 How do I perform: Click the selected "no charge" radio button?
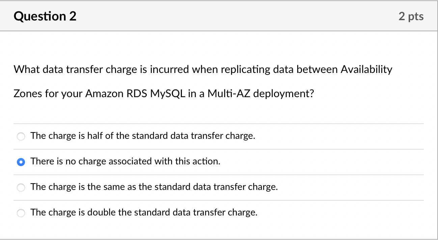coord(21,162)
